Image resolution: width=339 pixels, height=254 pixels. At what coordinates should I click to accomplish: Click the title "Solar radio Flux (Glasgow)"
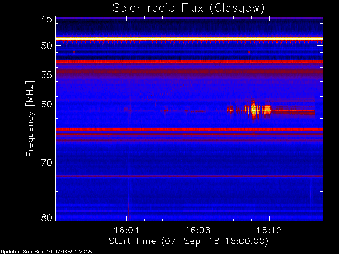click(189, 8)
